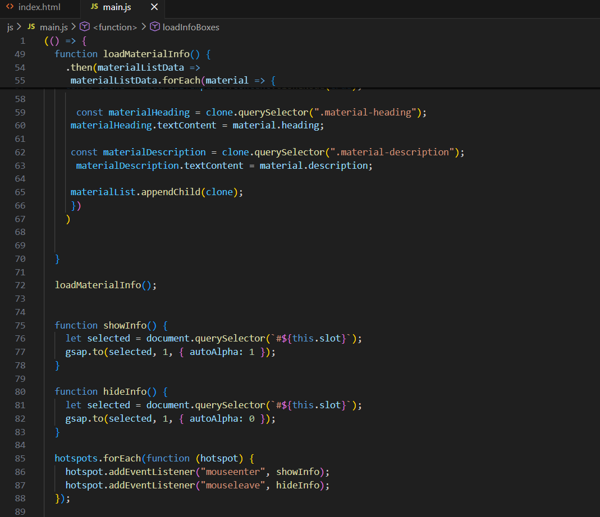Jump to sticky line '.then(materialListData =>'
The height and width of the screenshot is (517, 600).
click(x=133, y=67)
